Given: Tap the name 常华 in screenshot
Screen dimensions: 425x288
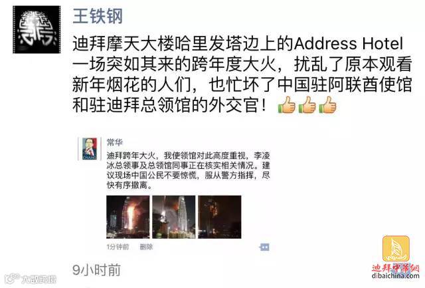Looking at the screenshot, I should click(x=115, y=142).
